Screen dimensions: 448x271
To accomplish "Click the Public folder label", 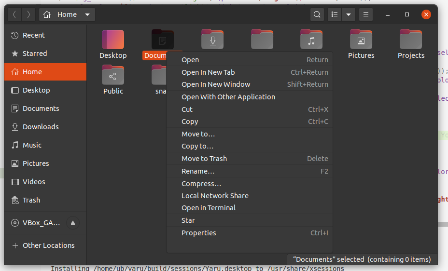I will pos(113,91).
